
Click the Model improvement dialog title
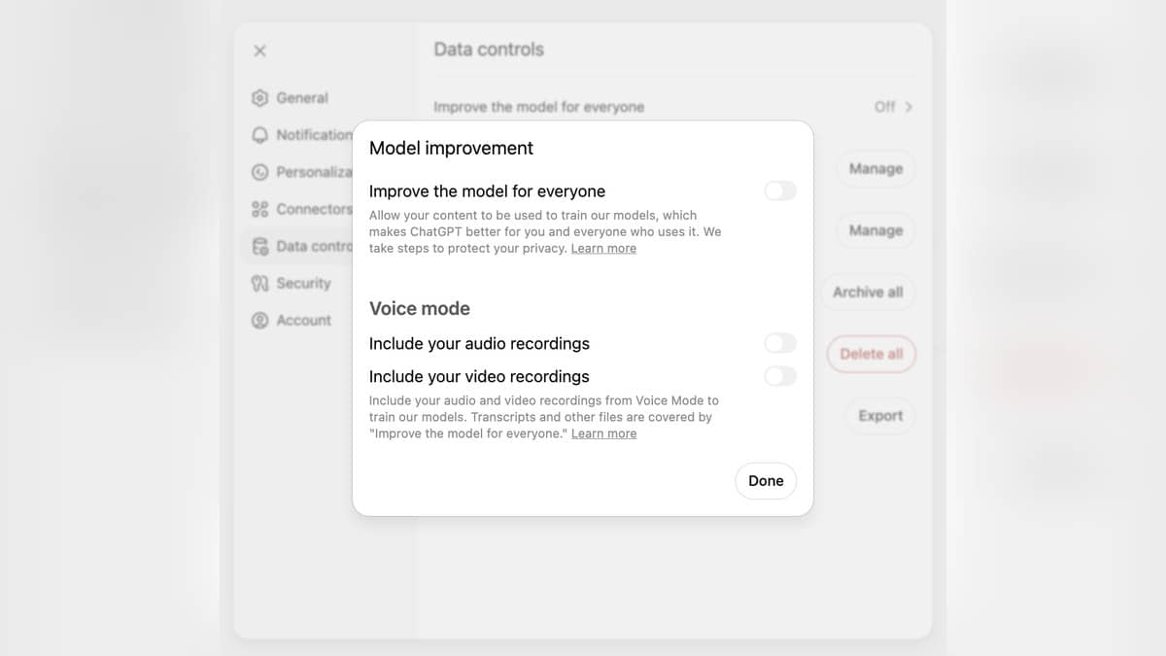point(452,148)
